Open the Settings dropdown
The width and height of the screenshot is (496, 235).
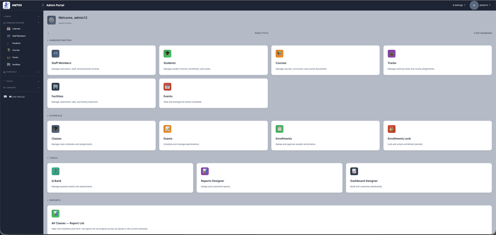coord(459,5)
